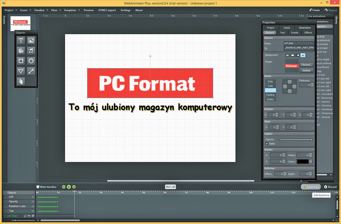
Task: Click the Add Keyframe button
Action: tap(311, 187)
